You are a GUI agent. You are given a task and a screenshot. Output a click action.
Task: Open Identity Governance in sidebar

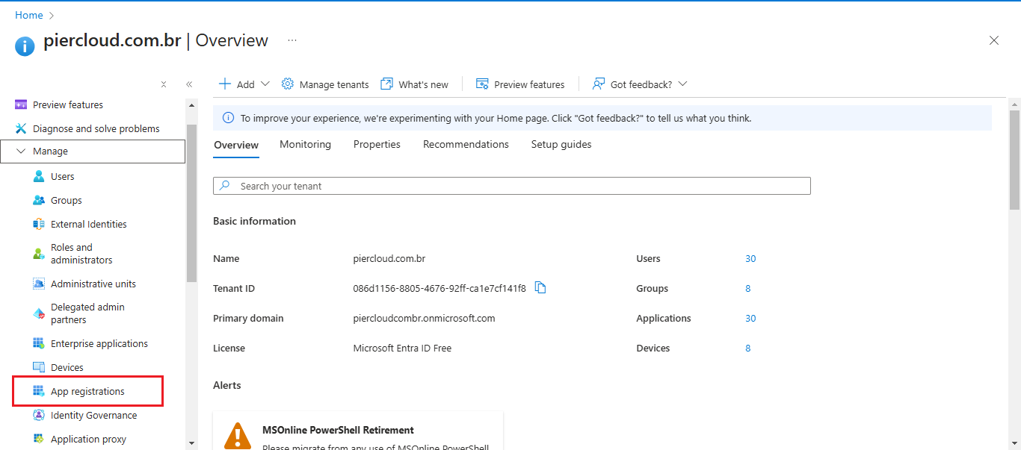pos(93,416)
